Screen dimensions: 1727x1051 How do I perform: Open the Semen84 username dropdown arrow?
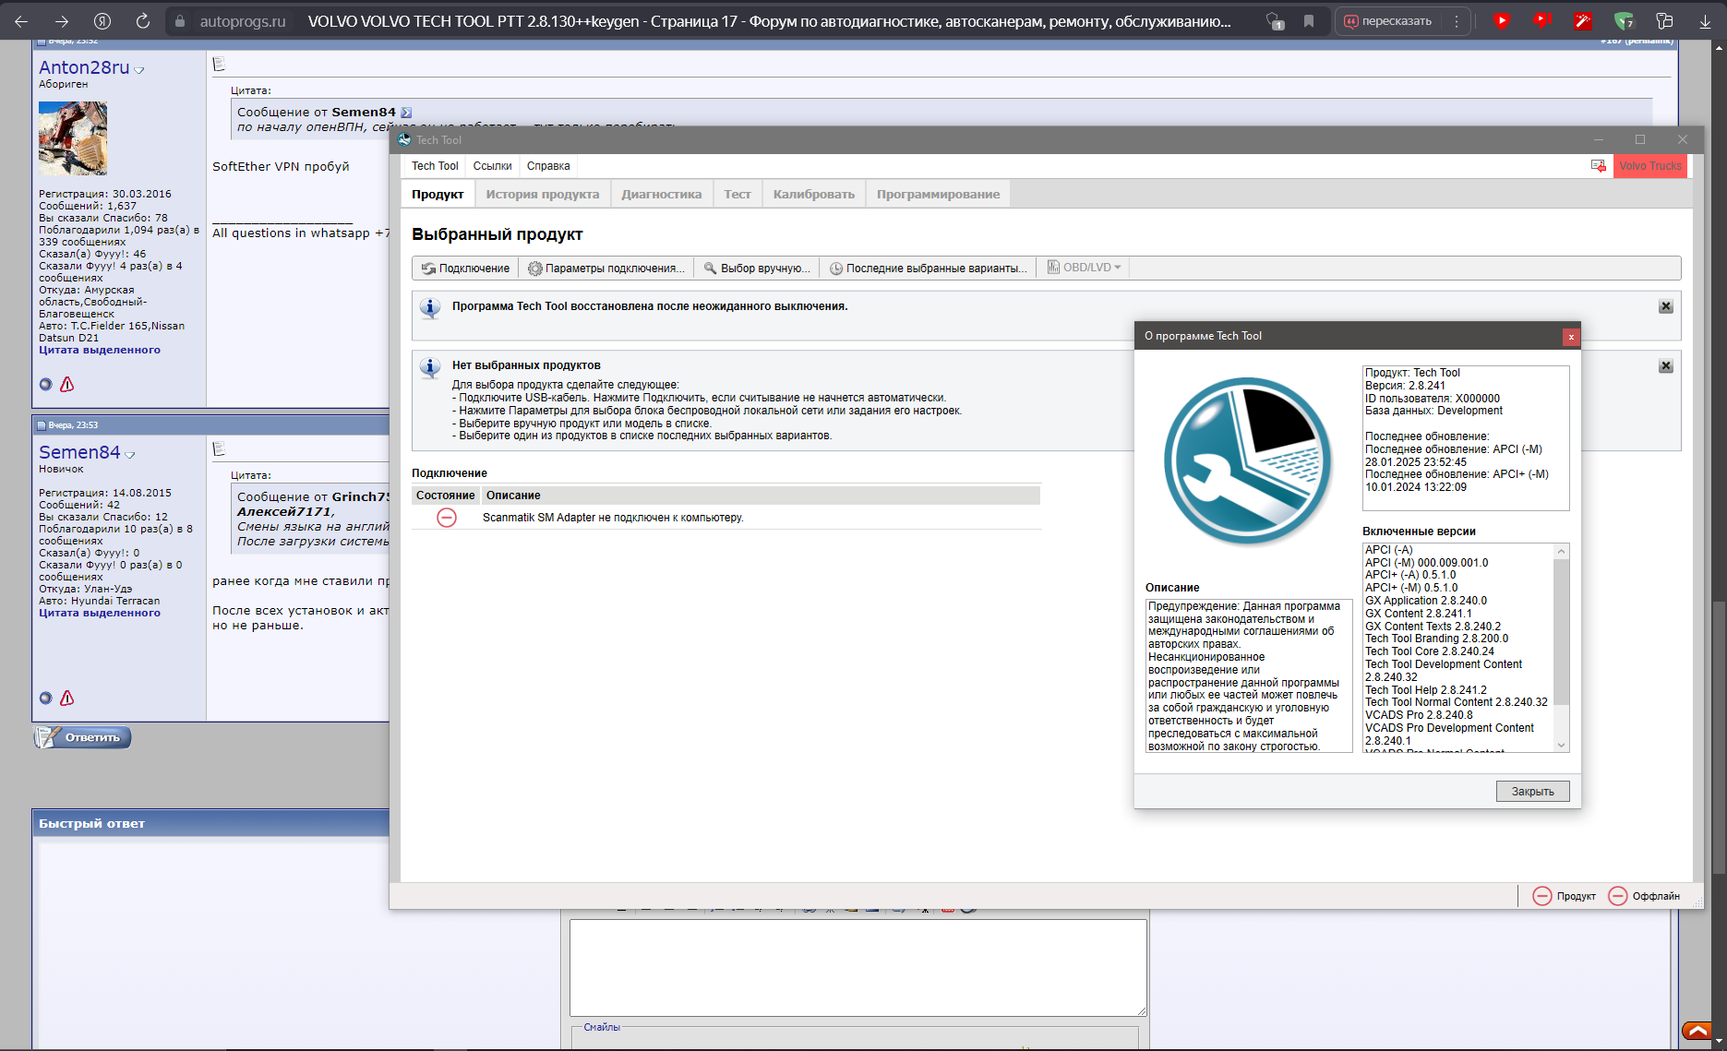pos(130,455)
